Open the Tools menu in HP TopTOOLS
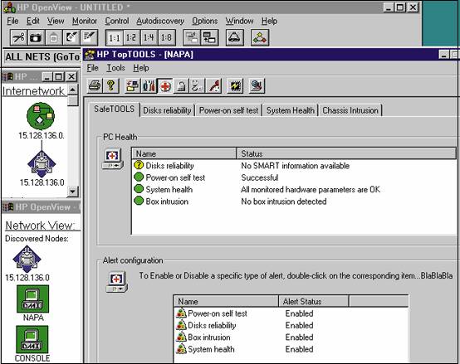Viewport: 460px width, 364px height. (x=115, y=68)
